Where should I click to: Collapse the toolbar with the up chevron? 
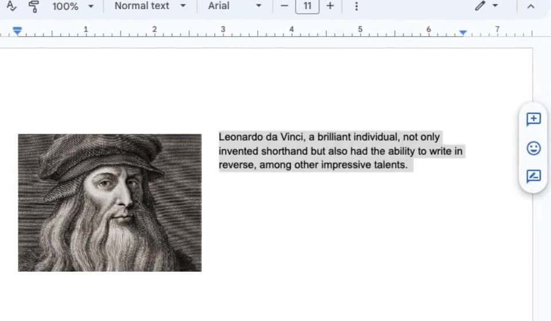pos(530,6)
